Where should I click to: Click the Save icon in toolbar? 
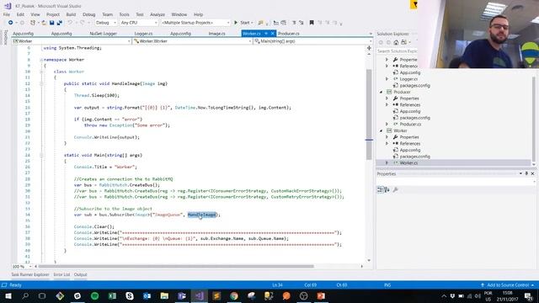(51, 23)
